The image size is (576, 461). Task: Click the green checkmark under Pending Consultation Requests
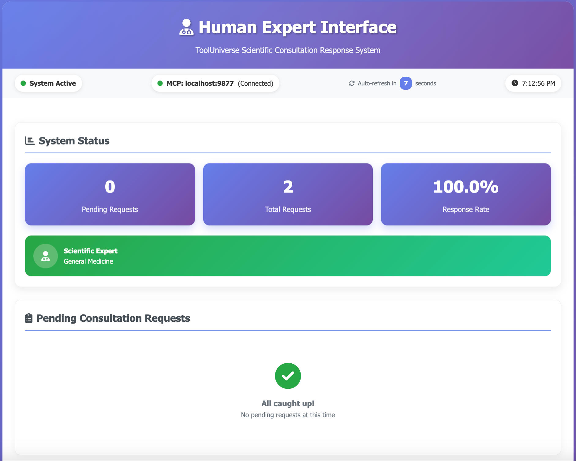click(288, 375)
